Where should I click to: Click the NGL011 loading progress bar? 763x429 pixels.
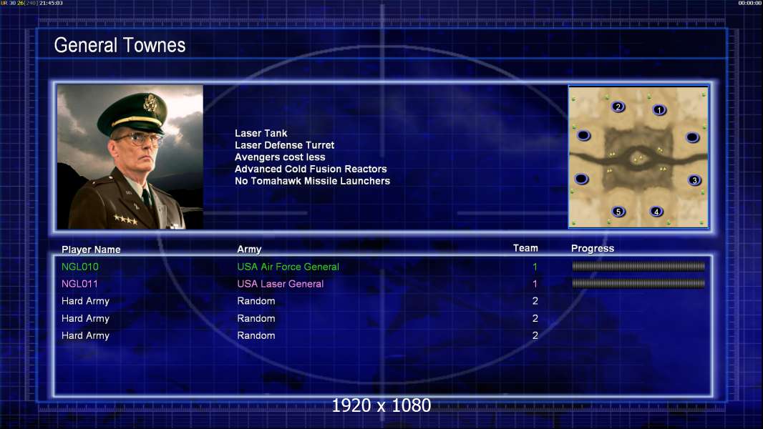(638, 283)
